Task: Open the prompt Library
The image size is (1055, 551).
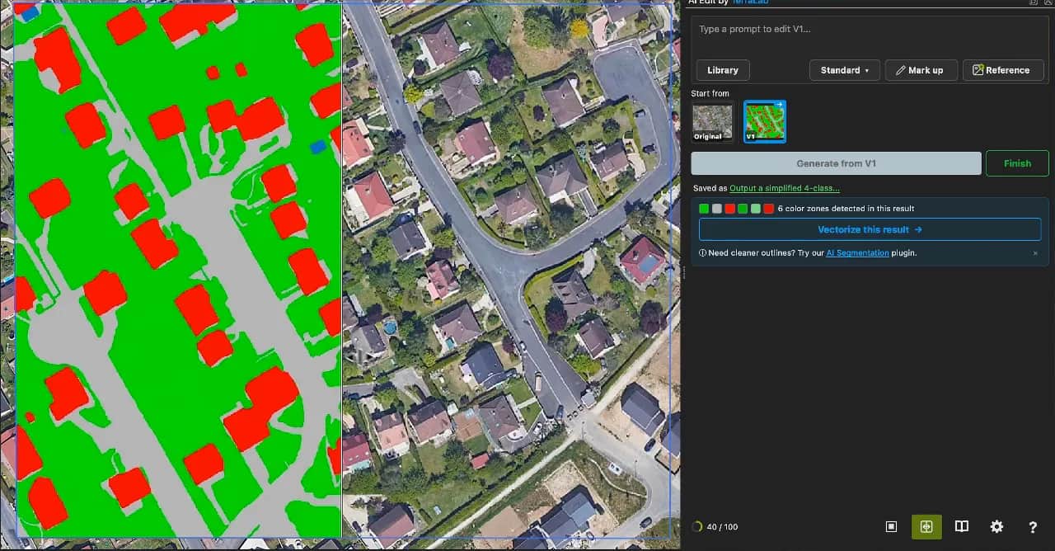Action: point(723,70)
